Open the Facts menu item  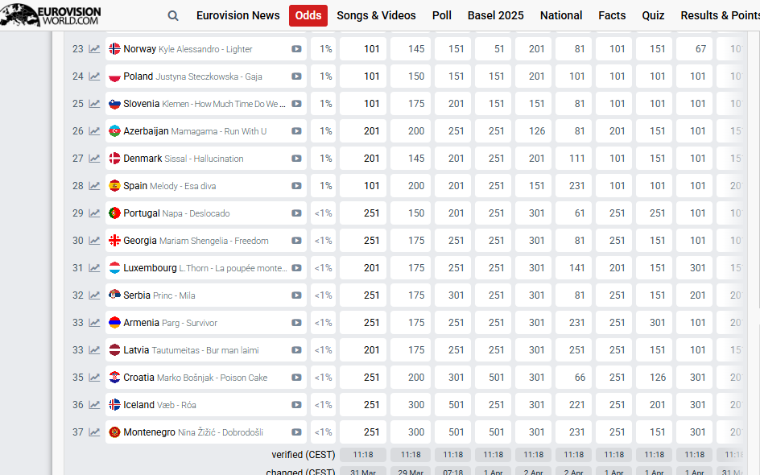click(x=612, y=15)
